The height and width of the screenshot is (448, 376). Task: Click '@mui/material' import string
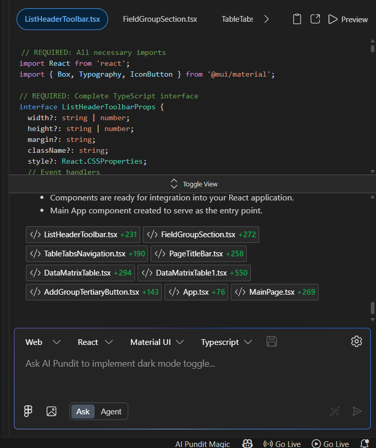[x=239, y=74]
